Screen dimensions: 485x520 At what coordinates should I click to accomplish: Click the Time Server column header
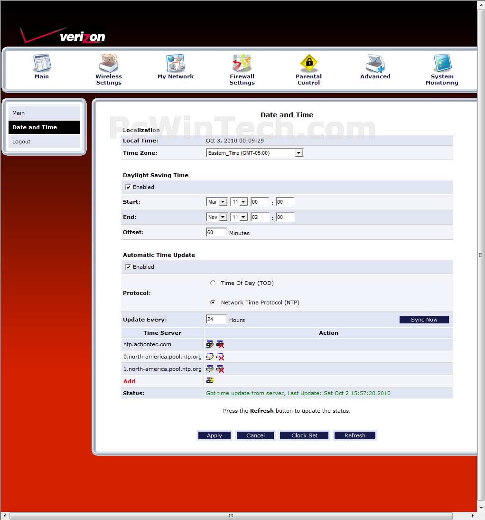click(x=162, y=332)
